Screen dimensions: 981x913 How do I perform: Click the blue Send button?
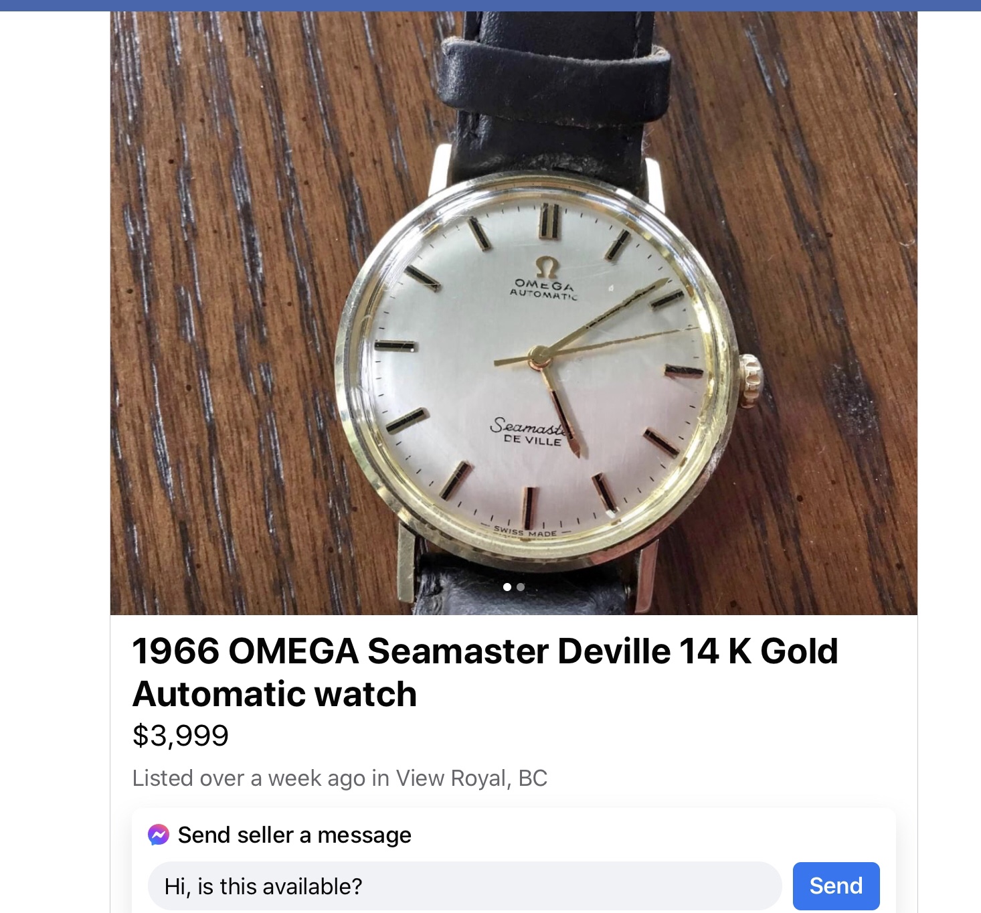pos(836,886)
